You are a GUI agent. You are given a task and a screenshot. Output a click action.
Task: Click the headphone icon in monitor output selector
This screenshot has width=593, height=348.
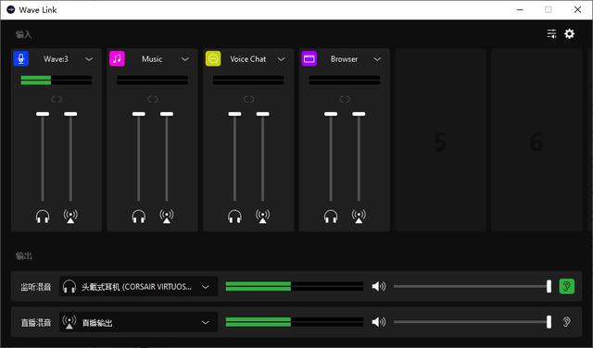[69, 286]
